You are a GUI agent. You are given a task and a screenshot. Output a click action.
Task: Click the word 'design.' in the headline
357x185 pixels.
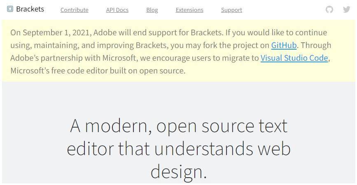tap(179, 172)
